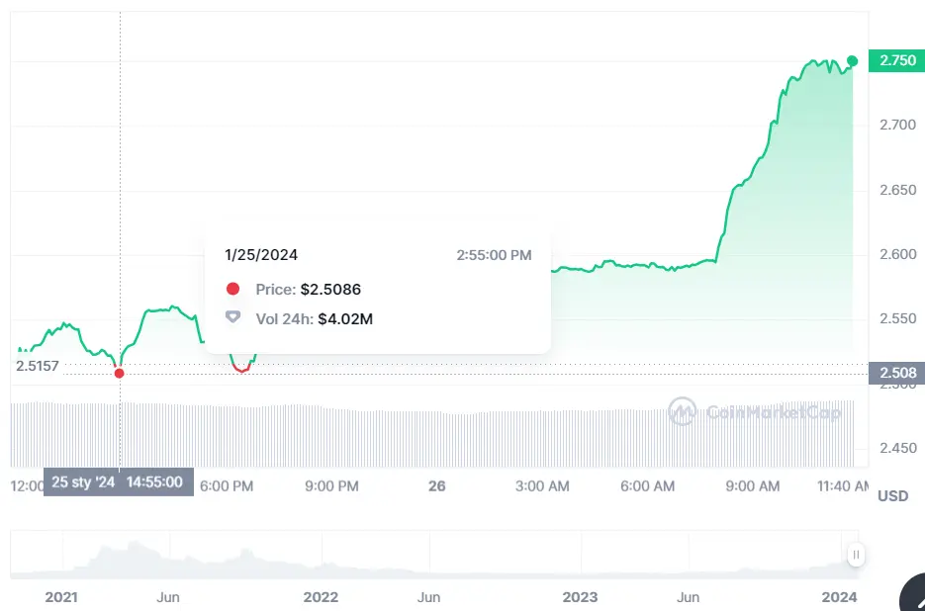Click the 9:00 PM time axis label
Image resolution: width=925 pixels, height=611 pixels.
pyautogui.click(x=332, y=485)
